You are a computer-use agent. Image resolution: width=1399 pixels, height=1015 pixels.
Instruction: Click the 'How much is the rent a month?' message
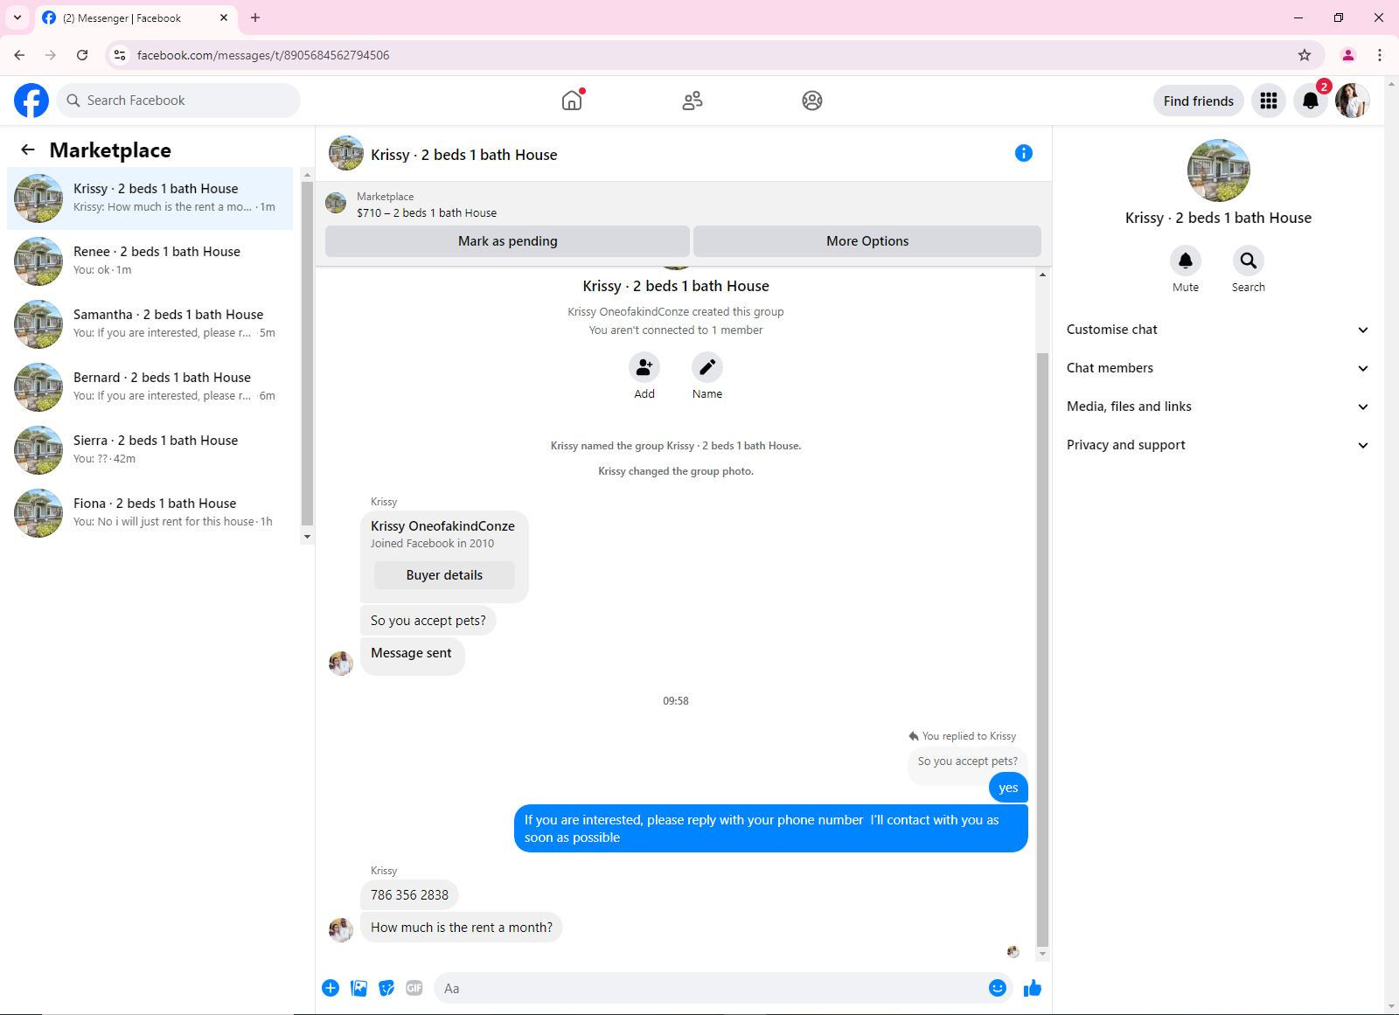tap(462, 928)
